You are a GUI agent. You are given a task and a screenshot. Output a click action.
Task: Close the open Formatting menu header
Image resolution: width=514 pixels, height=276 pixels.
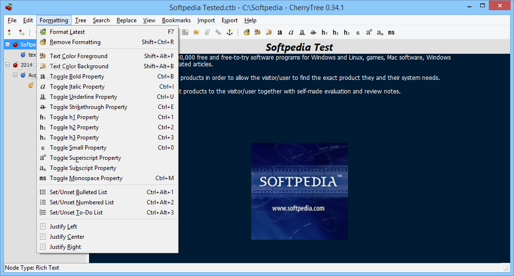(x=54, y=20)
